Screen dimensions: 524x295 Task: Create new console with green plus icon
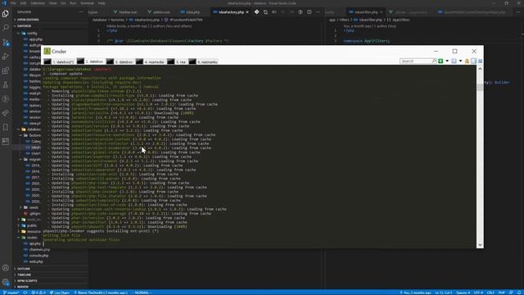[440, 61]
